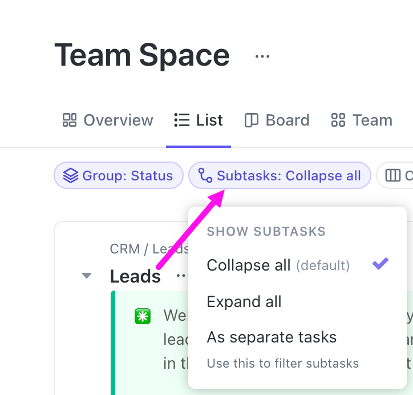This screenshot has width=413, height=395.
Task: Click the Columns icon button
Action: [x=393, y=176]
